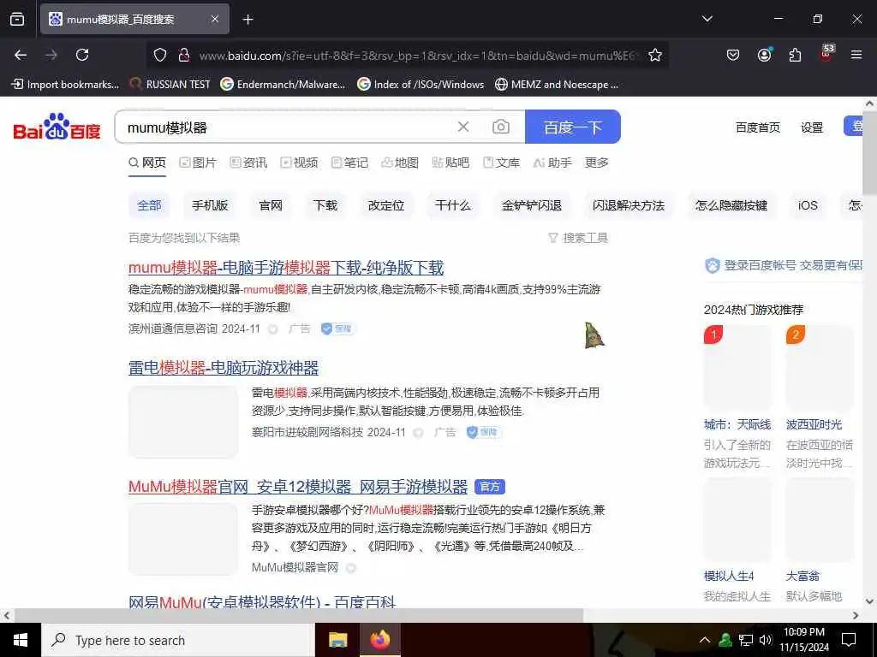Open Firefox application menu
Screen dimensions: 877x657
(856, 55)
